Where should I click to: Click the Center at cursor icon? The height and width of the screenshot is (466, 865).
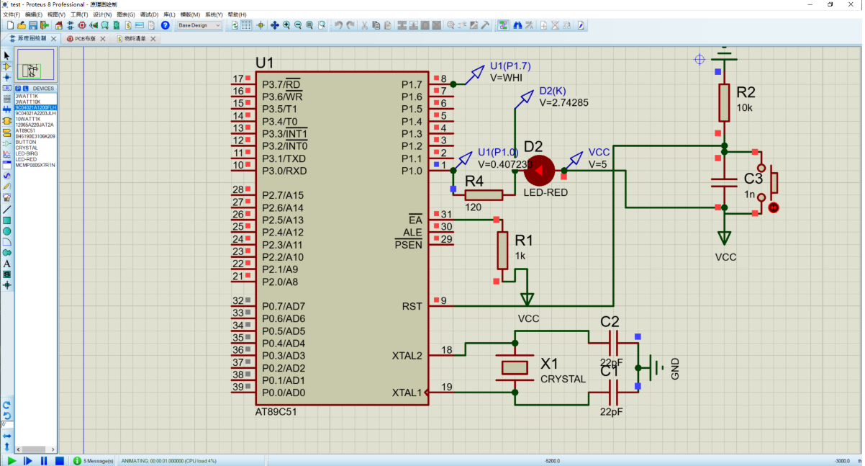click(x=274, y=25)
